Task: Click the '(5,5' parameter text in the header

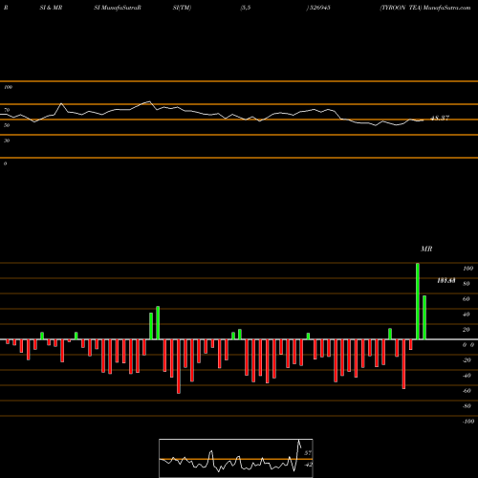Action: pyautogui.click(x=246, y=8)
